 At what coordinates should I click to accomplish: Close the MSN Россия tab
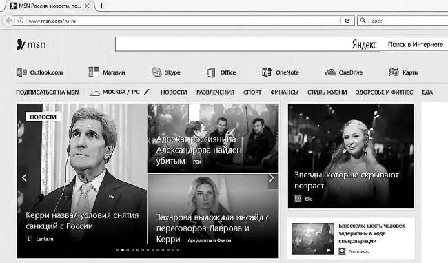[87, 6]
